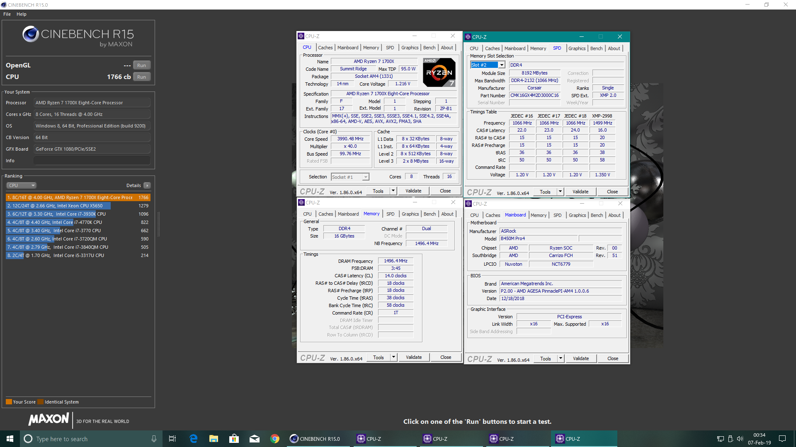This screenshot has height=447, width=796.
Task: Open Task View from the taskbar
Action: click(x=172, y=439)
